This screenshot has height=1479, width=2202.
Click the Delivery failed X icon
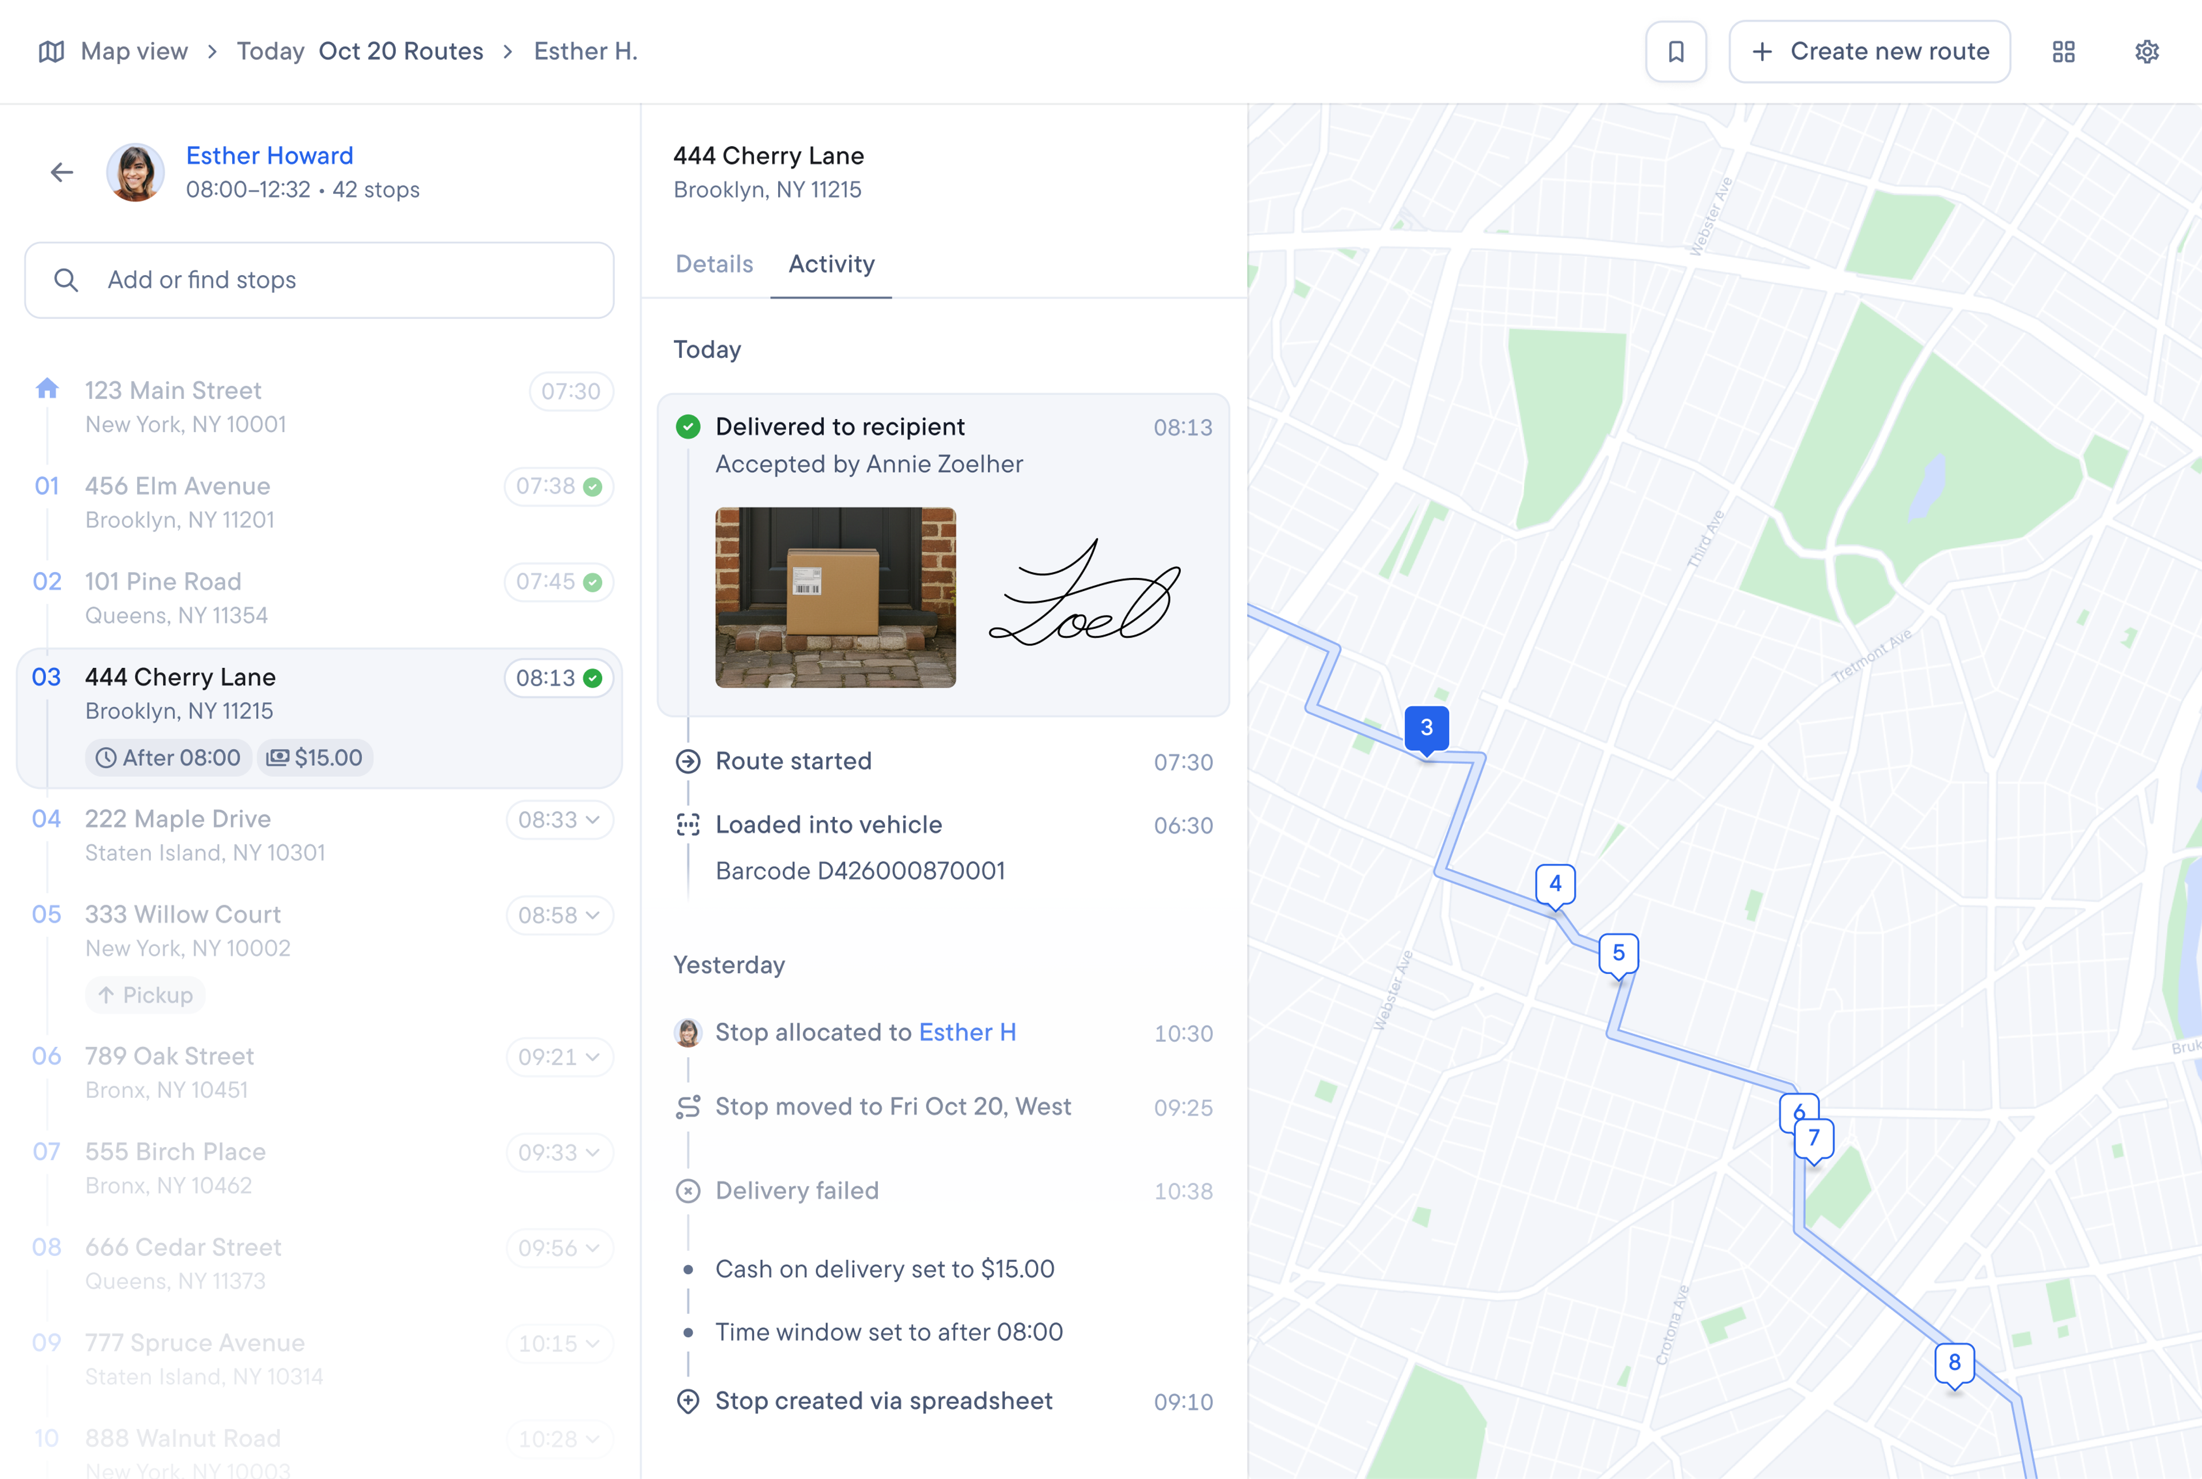tap(688, 1191)
